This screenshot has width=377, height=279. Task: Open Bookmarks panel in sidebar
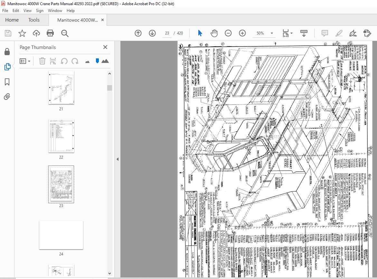(x=7, y=82)
